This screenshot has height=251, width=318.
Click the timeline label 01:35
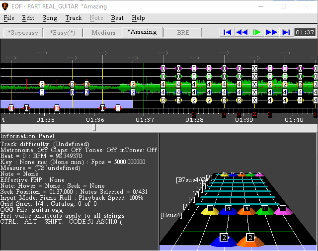coord(45,120)
